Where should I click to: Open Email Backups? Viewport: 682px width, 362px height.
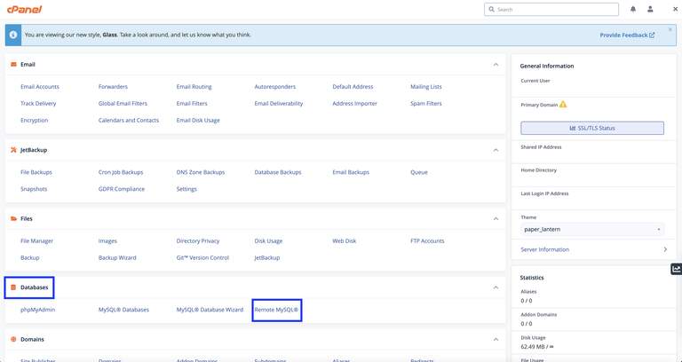[351, 172]
